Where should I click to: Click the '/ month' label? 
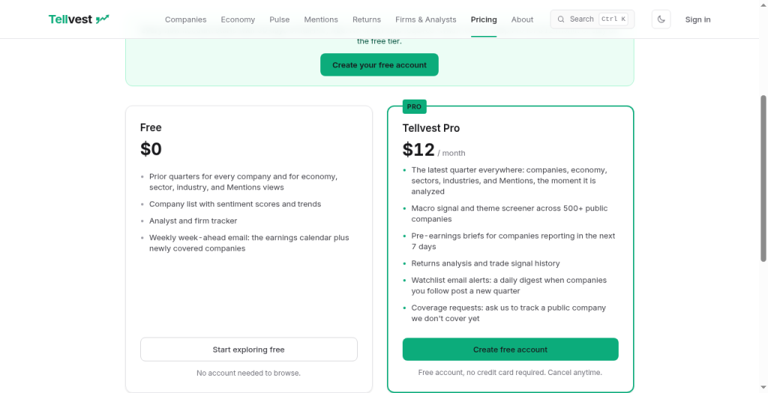(451, 153)
